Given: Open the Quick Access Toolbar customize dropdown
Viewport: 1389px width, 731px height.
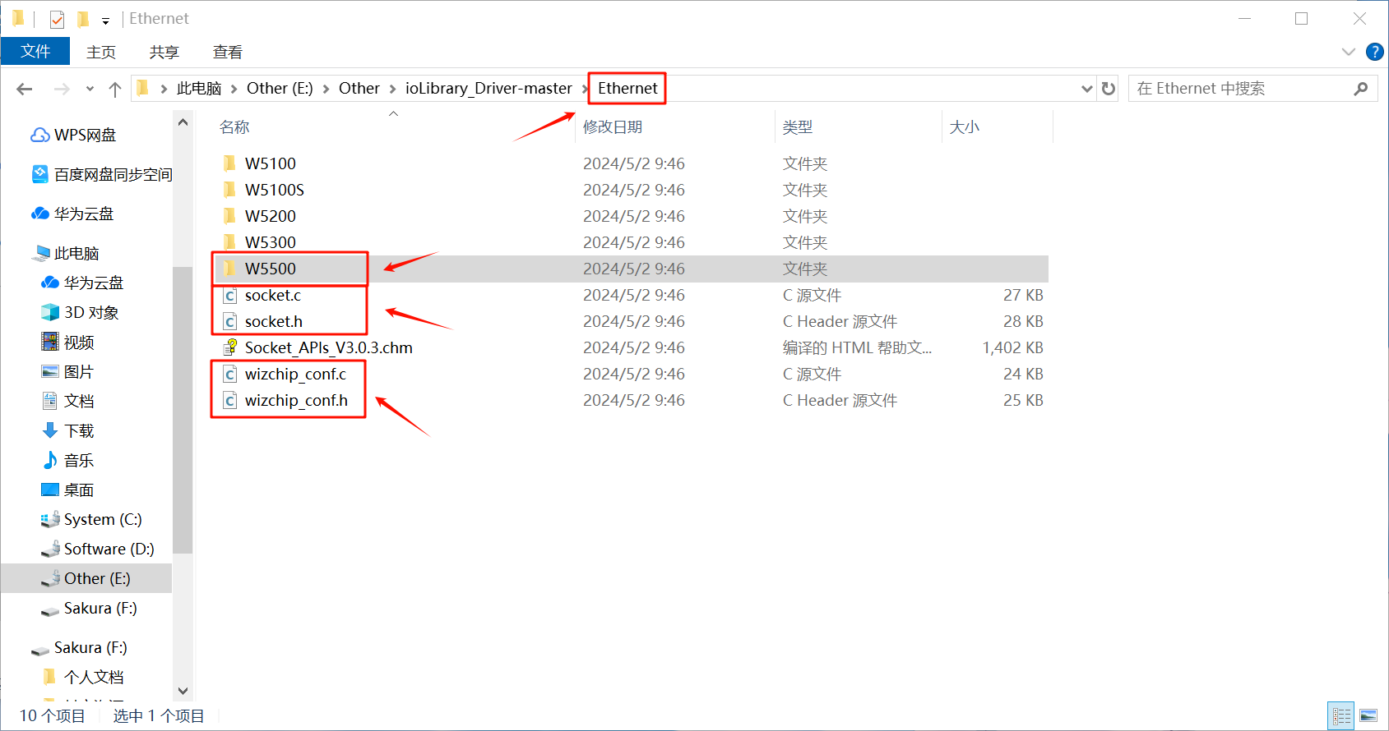Looking at the screenshot, I should pos(105,21).
